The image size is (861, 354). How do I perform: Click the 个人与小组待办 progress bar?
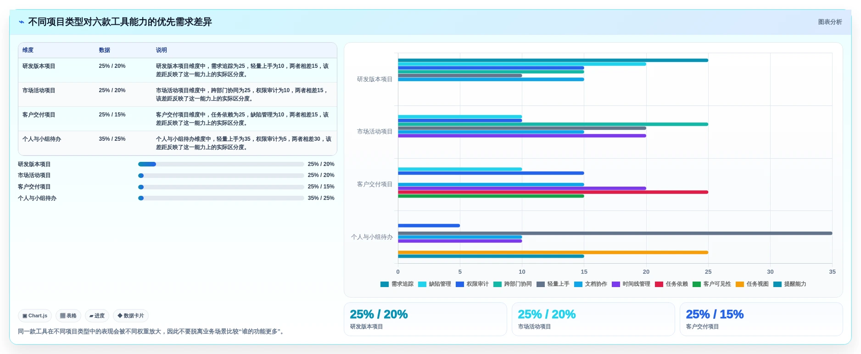point(221,198)
